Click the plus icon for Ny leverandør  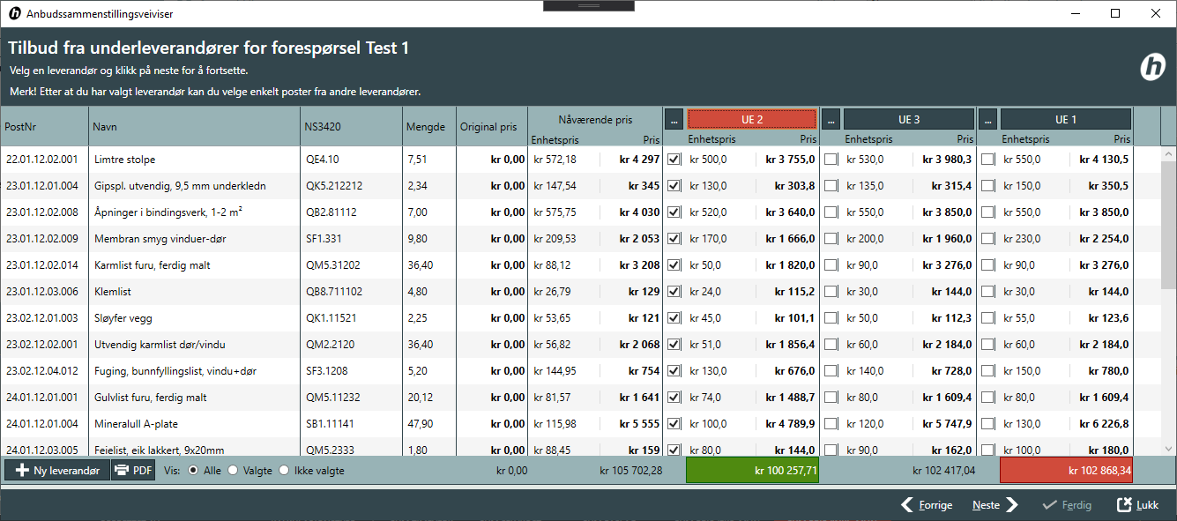click(x=22, y=471)
